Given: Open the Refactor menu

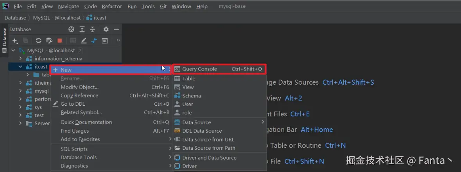Looking at the screenshot, I should click(112, 6).
